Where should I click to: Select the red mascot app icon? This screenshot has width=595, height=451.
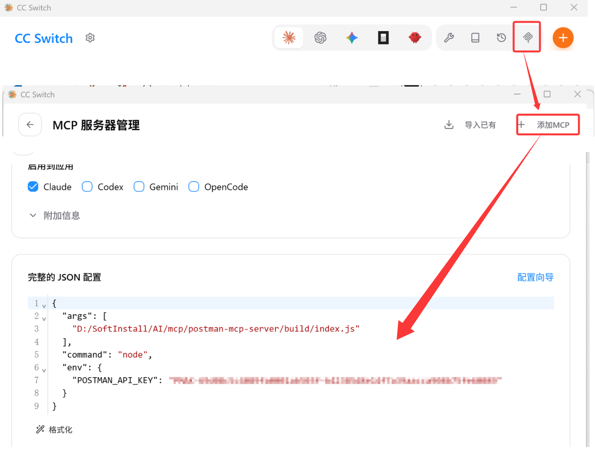click(x=415, y=38)
